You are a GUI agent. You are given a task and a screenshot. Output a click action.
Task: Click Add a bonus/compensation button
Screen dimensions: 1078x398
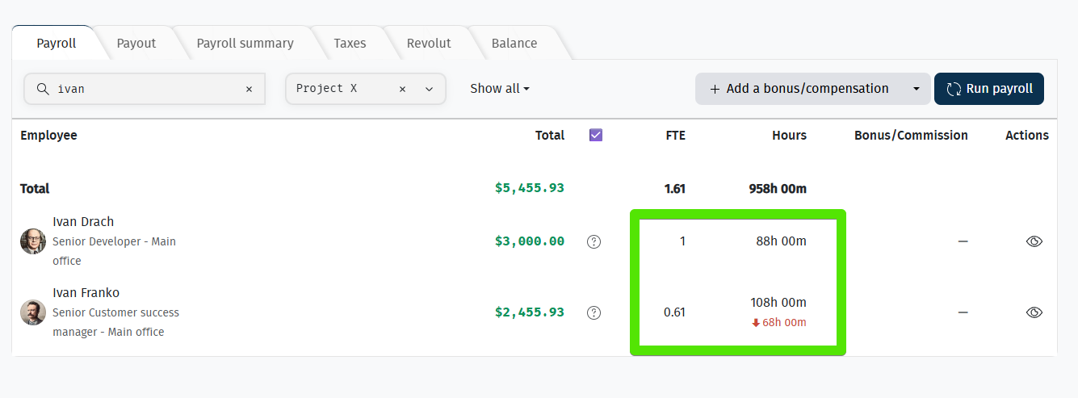(x=799, y=89)
